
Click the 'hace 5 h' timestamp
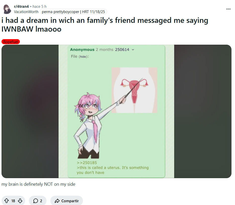39,7
